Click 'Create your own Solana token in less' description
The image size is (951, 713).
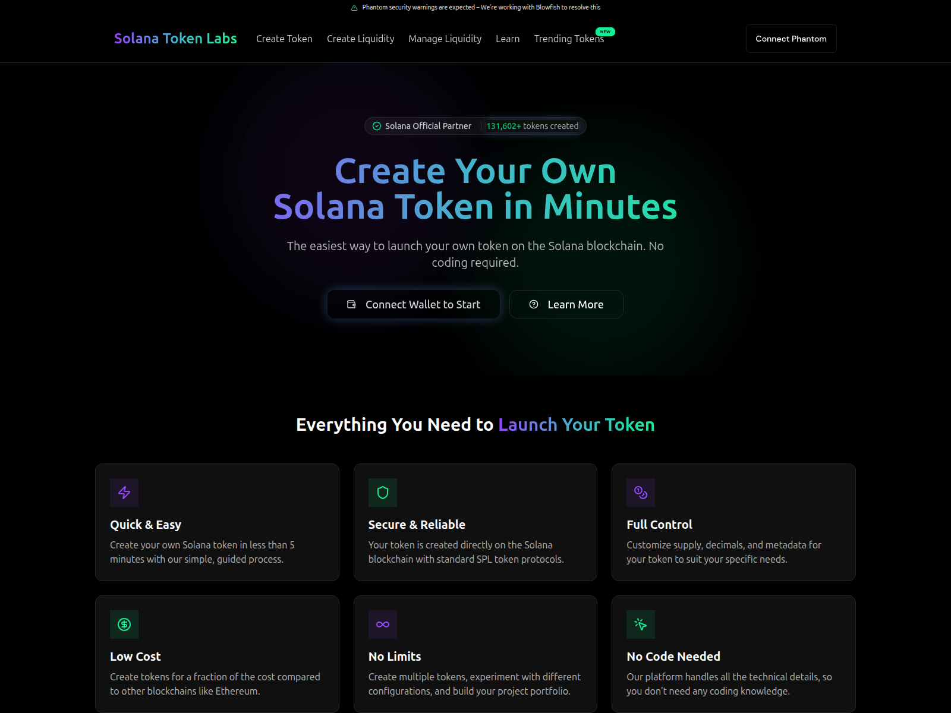tap(202, 552)
